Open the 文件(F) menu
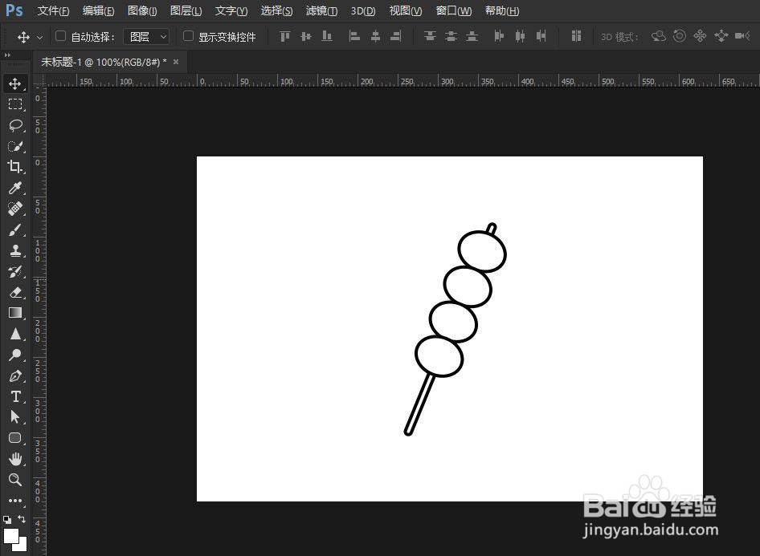Image resolution: width=760 pixels, height=556 pixels. 53,10
